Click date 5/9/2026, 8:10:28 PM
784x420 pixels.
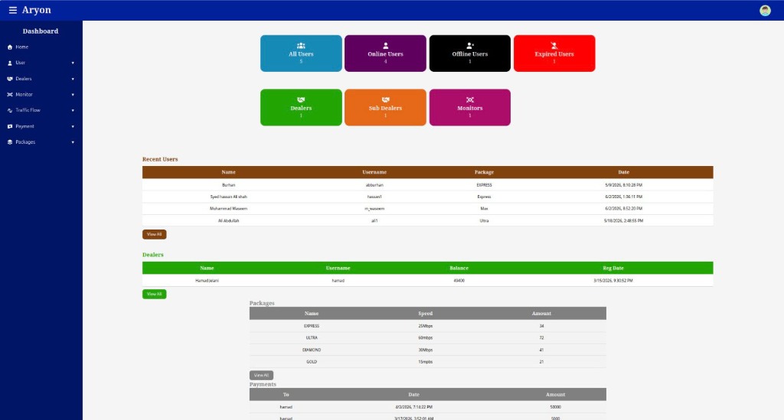[x=623, y=185]
